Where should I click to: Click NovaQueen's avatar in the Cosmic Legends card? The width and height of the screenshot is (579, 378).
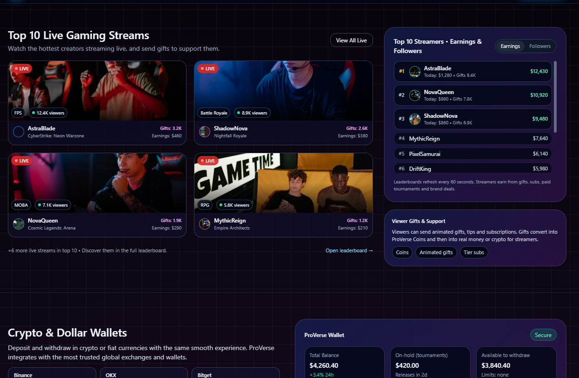(x=19, y=224)
